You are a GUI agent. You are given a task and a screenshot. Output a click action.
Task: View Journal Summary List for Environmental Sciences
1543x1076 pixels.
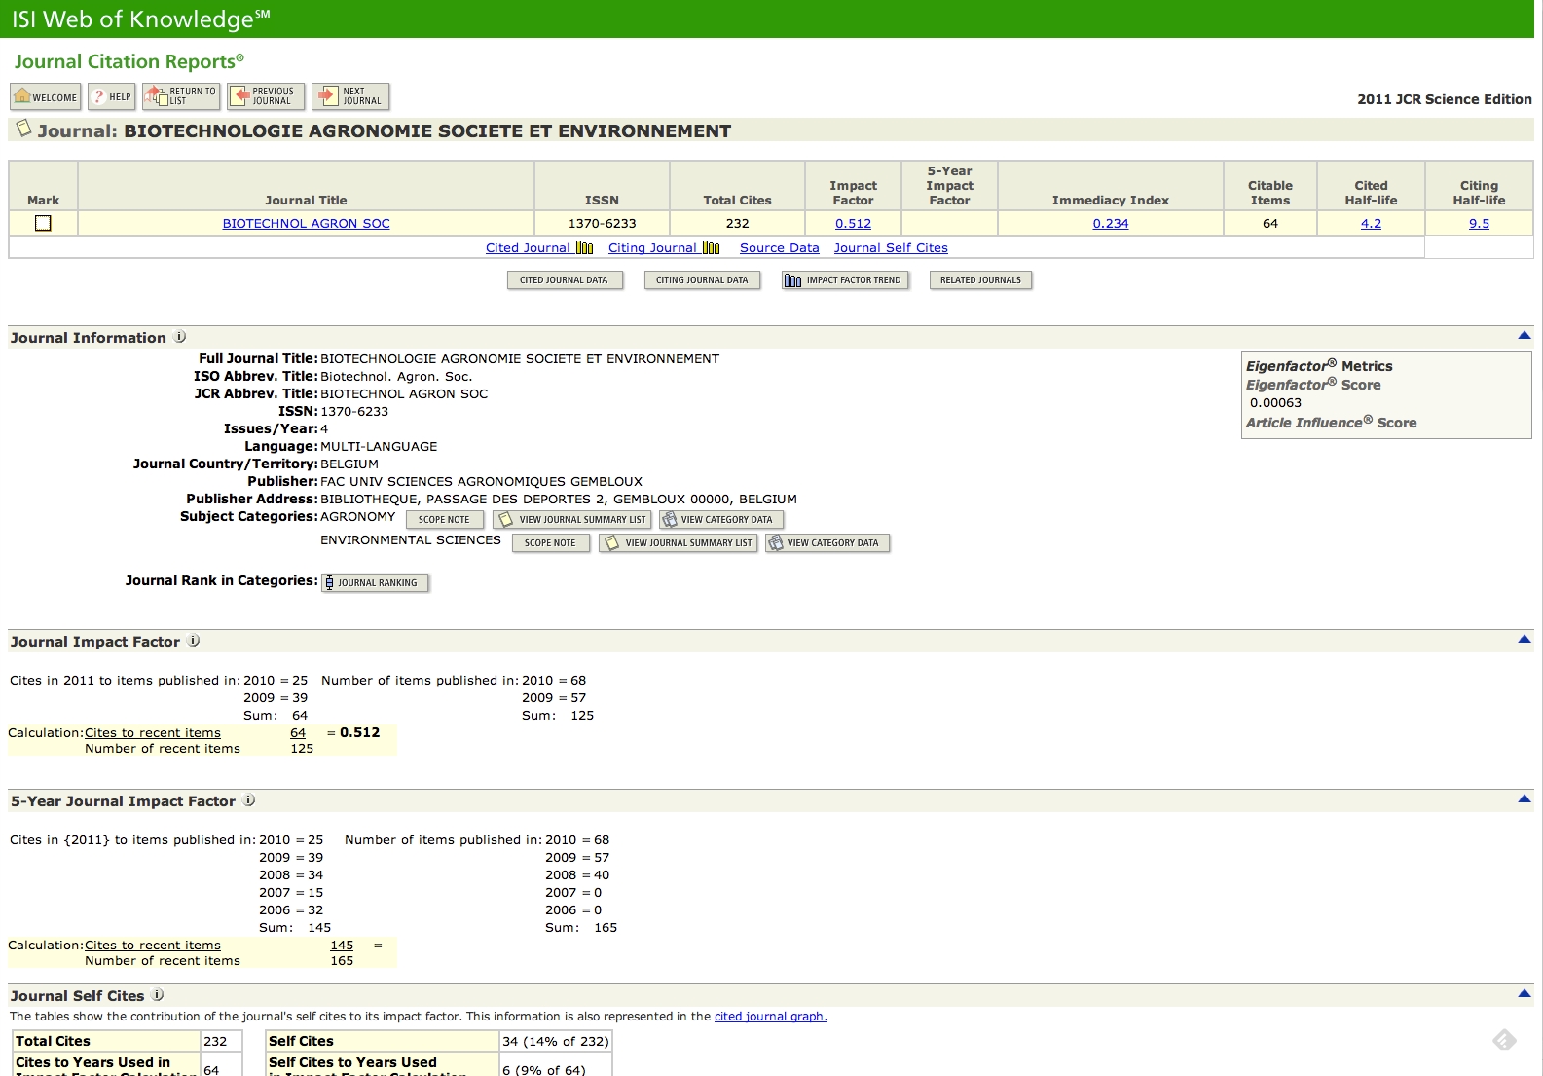(679, 543)
